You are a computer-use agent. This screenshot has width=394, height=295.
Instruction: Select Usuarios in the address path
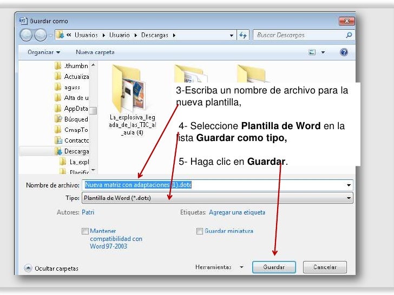click(86, 35)
